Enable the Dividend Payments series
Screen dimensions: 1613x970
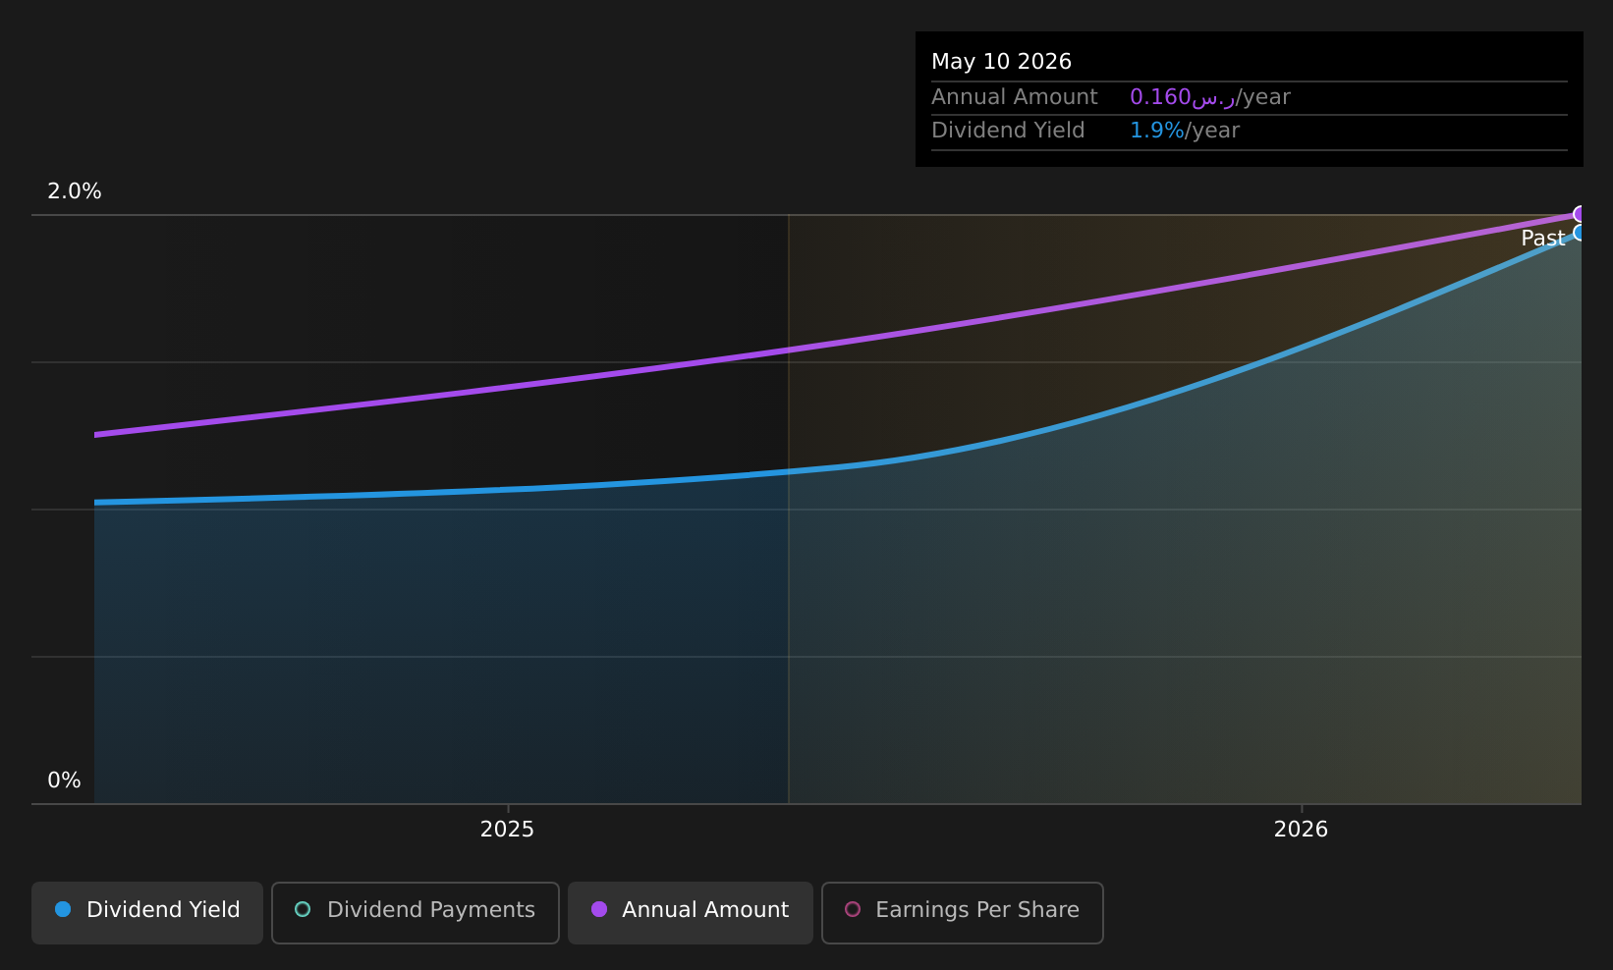point(416,913)
